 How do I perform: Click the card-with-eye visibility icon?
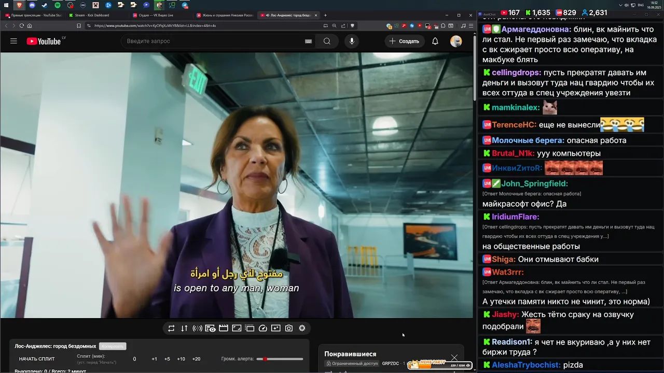[210, 328]
